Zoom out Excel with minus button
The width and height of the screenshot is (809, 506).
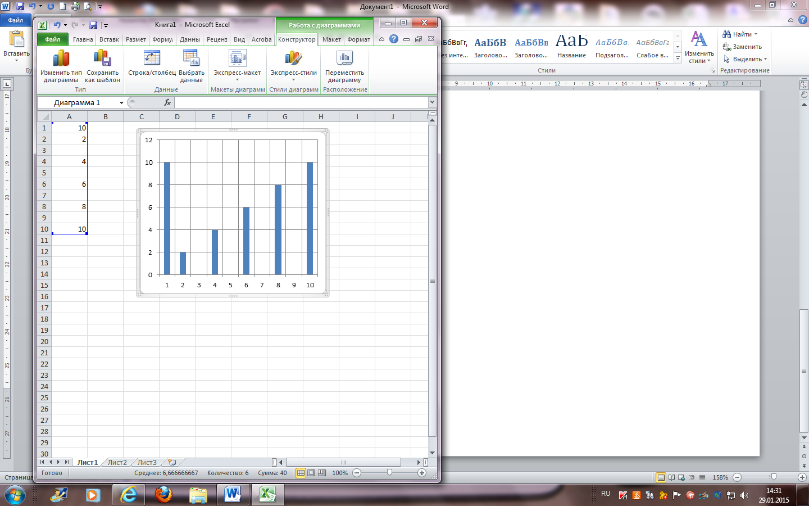point(356,473)
